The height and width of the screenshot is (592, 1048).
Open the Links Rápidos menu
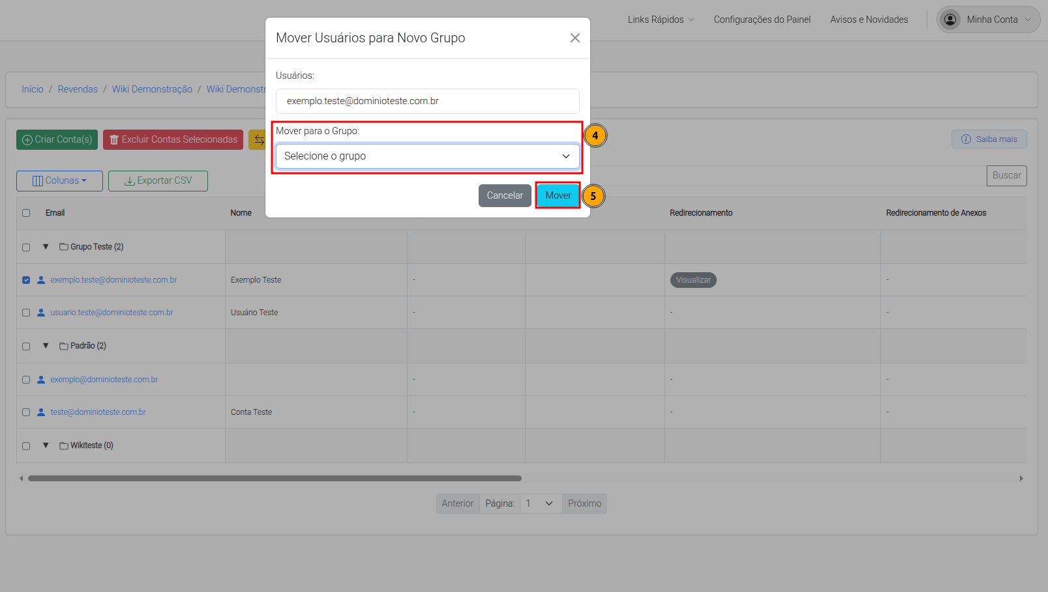(661, 20)
